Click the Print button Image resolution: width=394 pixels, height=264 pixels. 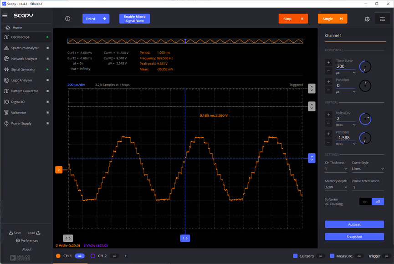[x=96, y=19]
